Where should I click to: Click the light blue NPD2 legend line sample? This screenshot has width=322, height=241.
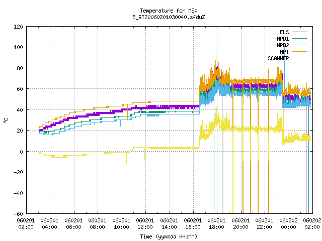pyautogui.click(x=299, y=45)
